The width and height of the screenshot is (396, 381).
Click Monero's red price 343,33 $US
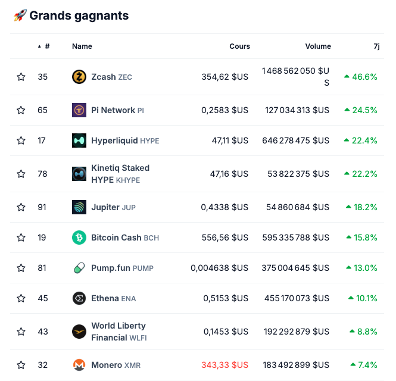click(225, 365)
